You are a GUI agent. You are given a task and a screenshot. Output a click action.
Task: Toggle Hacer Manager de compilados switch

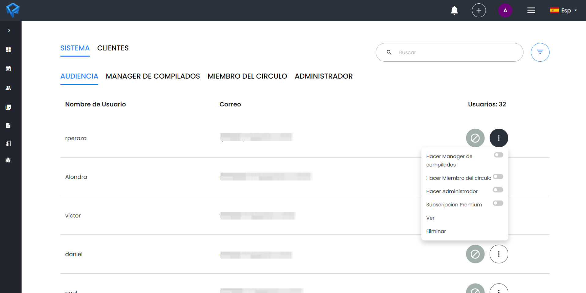pyautogui.click(x=498, y=155)
